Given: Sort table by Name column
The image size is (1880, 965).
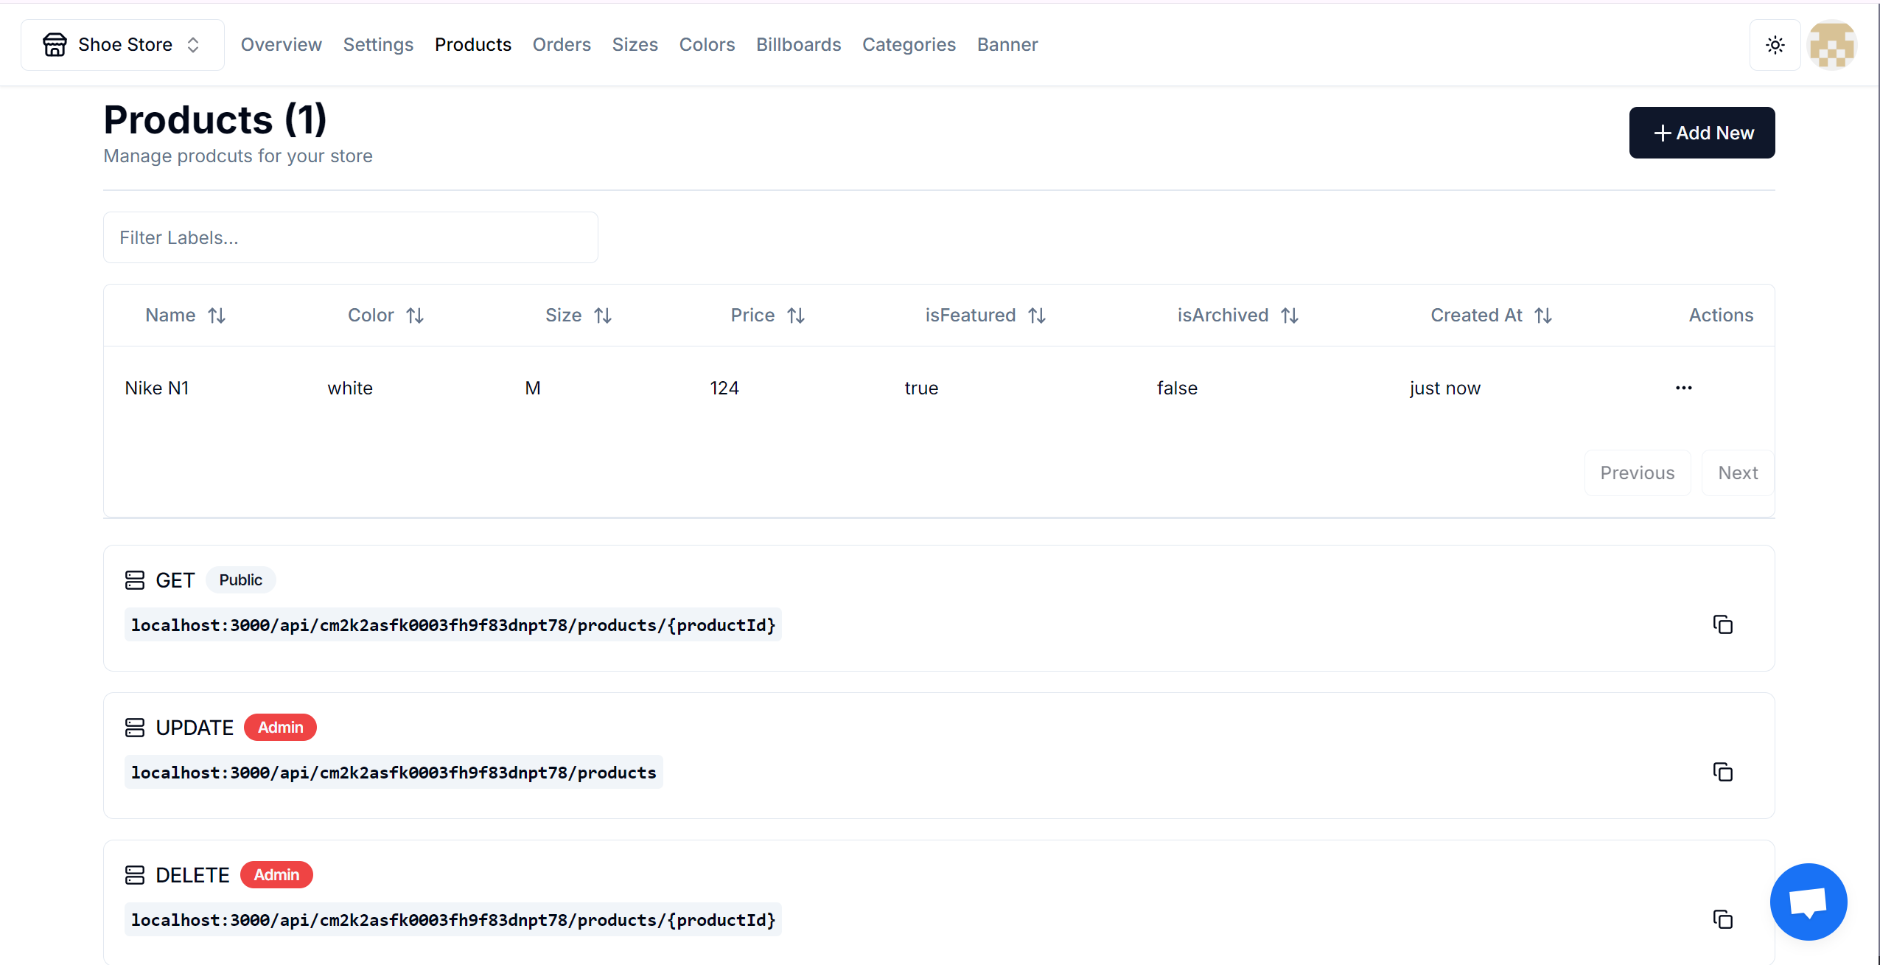Looking at the screenshot, I should click(185, 316).
